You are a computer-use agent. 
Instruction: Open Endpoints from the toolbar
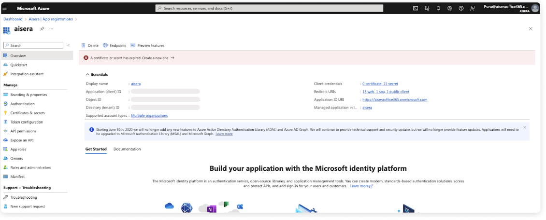(x=115, y=45)
